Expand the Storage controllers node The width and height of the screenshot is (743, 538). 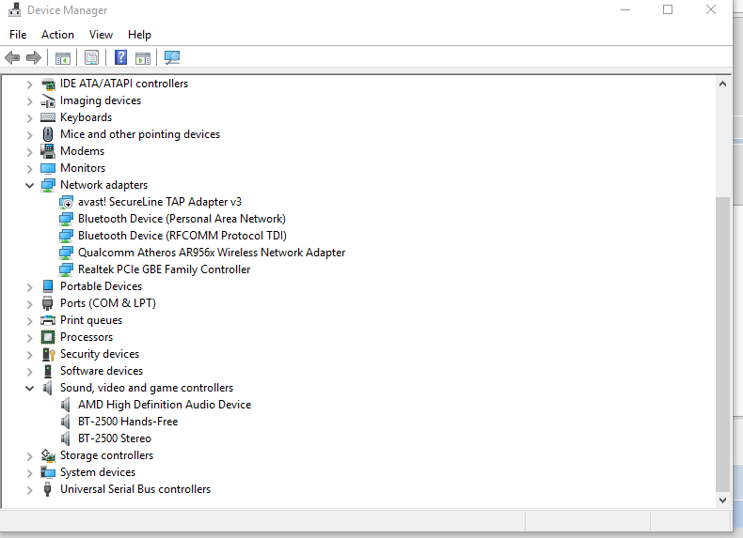coord(29,456)
